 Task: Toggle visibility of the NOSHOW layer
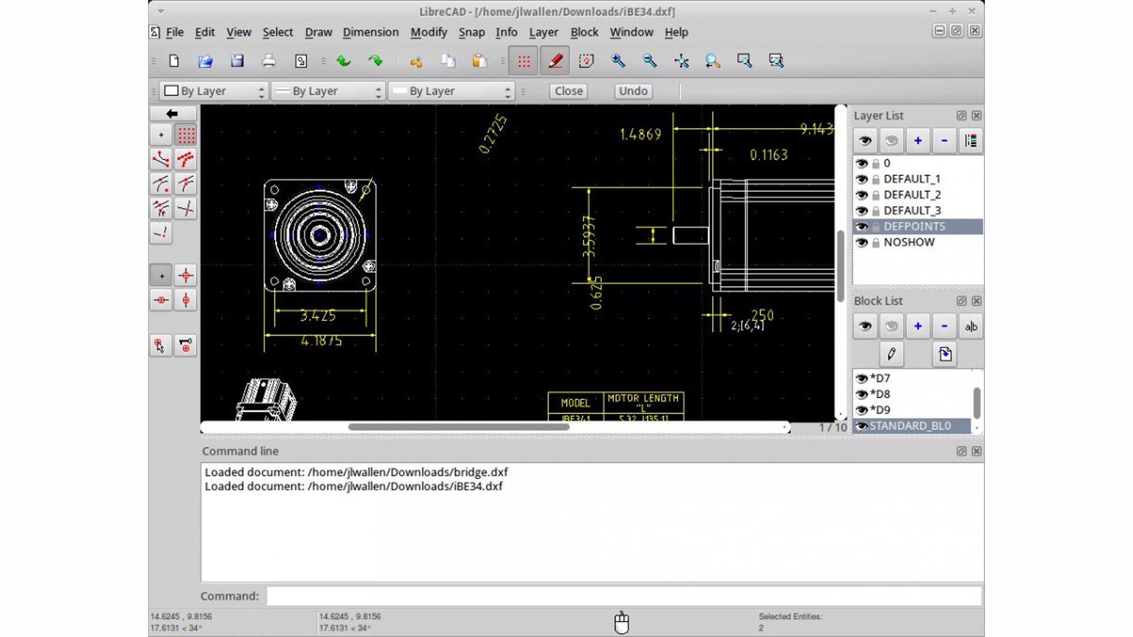point(862,242)
